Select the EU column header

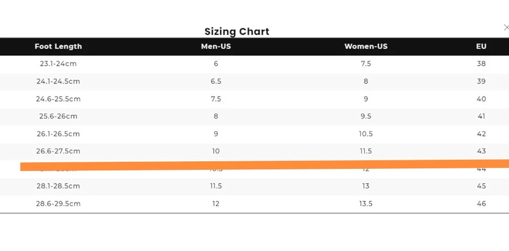point(481,46)
